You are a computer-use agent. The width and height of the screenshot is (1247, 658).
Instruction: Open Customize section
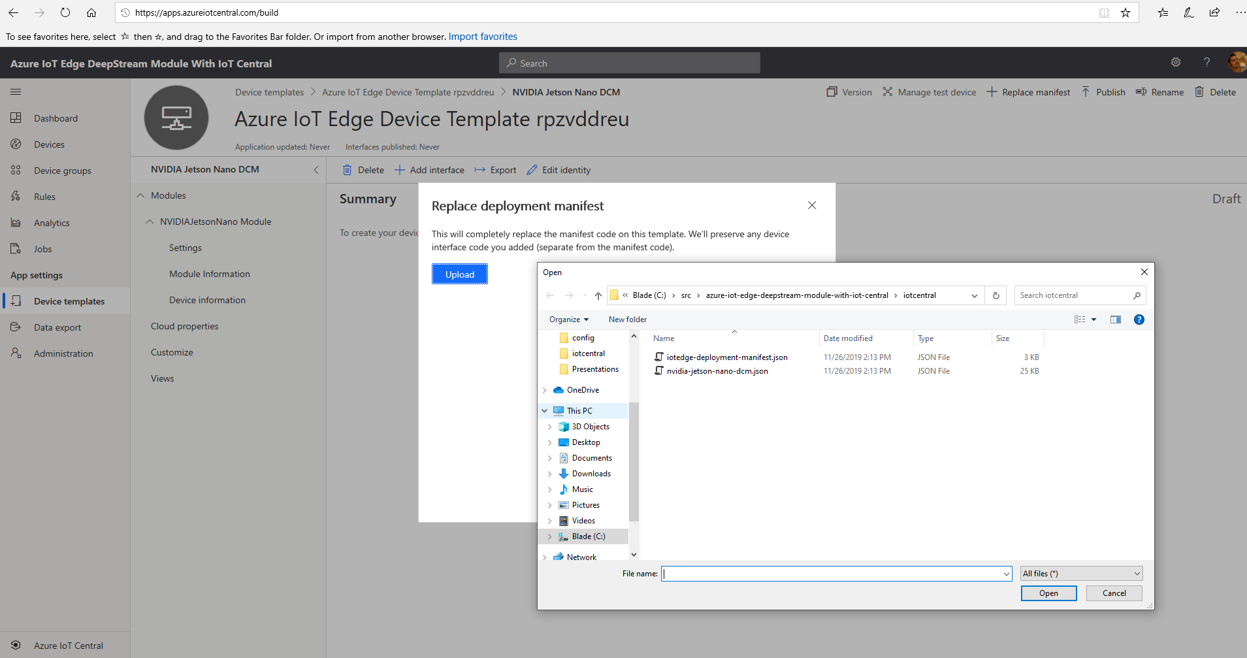[172, 352]
